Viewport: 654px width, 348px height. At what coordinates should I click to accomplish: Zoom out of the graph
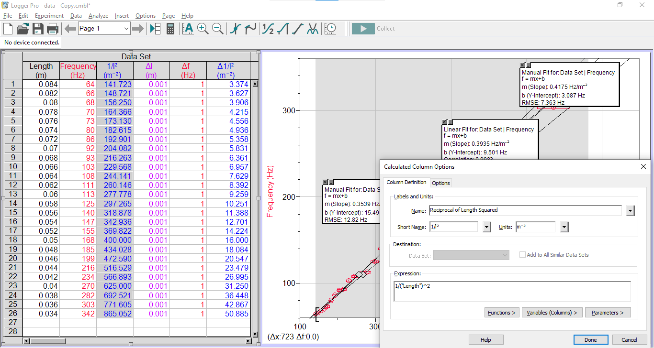tap(217, 29)
